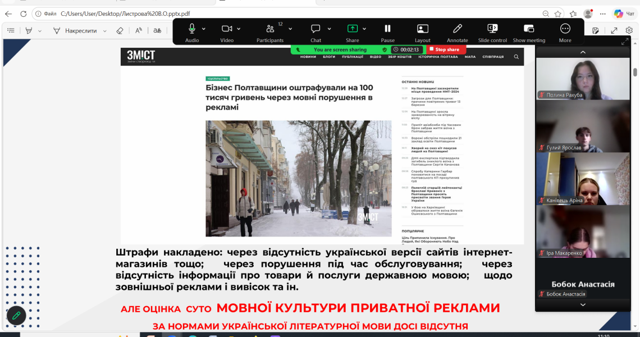Click the snowy street photo on the slide

tap(298, 179)
